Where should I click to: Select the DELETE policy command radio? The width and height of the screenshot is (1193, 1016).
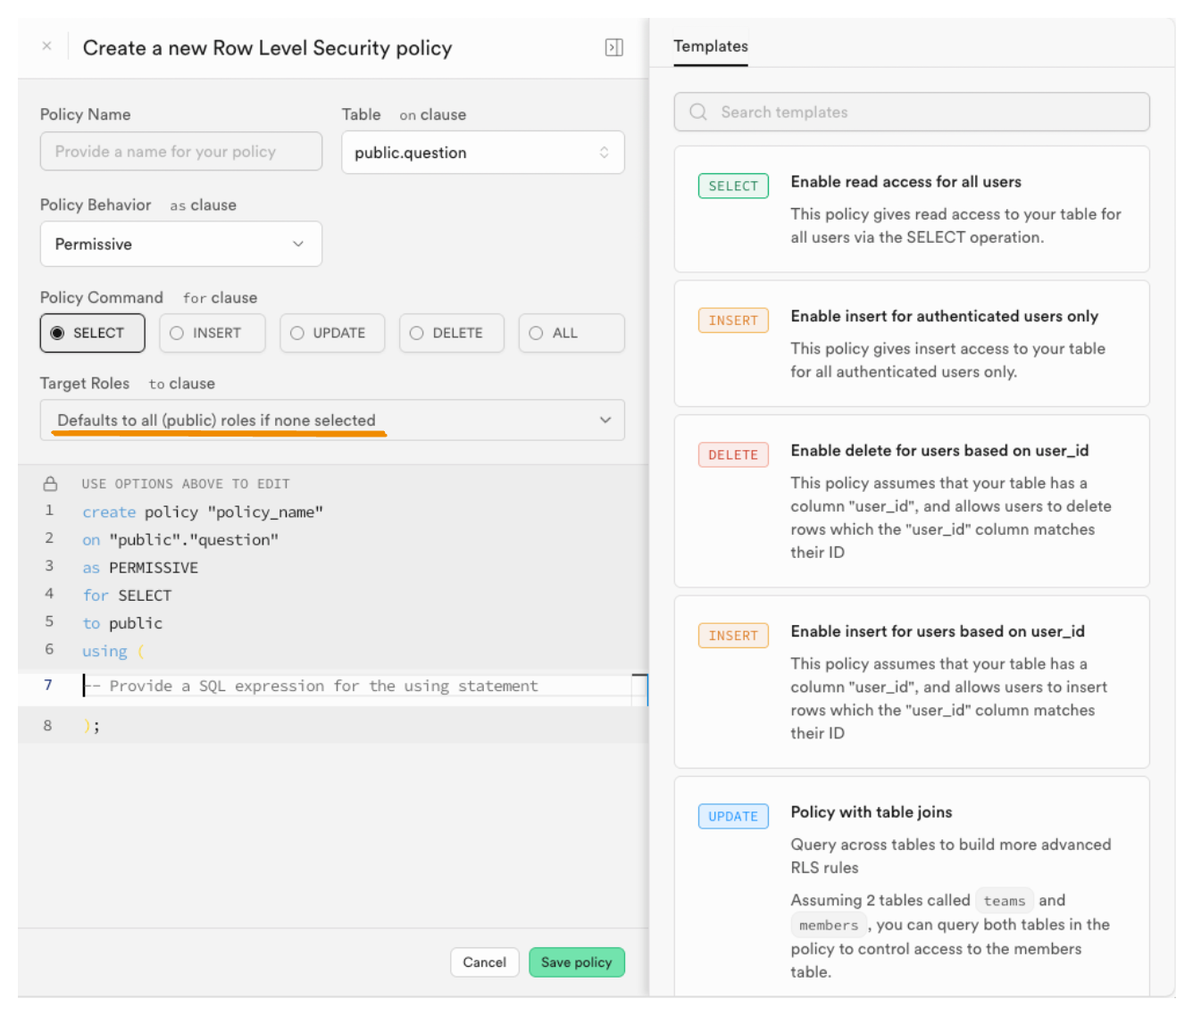452,333
